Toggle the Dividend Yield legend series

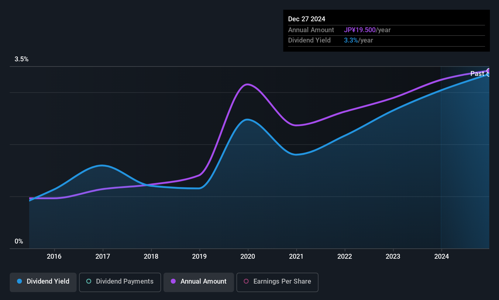coord(43,282)
